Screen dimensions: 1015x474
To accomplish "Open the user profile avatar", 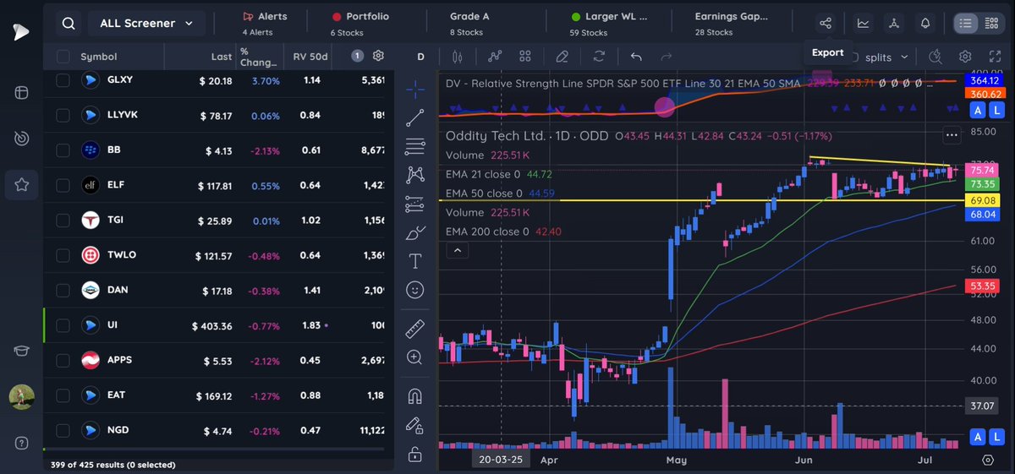I will [x=21, y=397].
